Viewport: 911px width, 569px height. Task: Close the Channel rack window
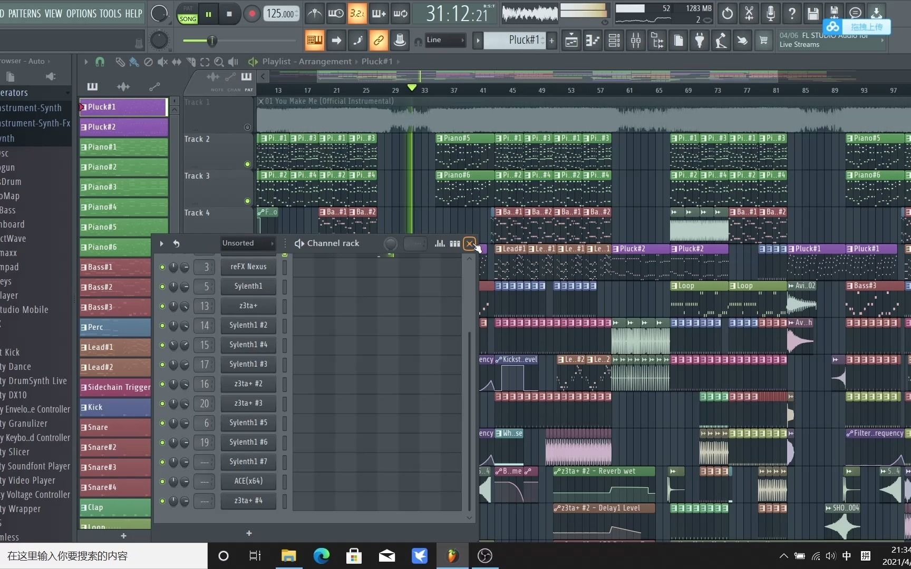pyautogui.click(x=469, y=243)
